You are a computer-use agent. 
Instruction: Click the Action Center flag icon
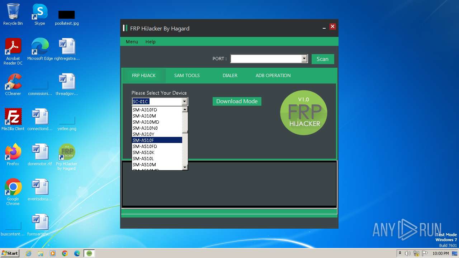425,253
